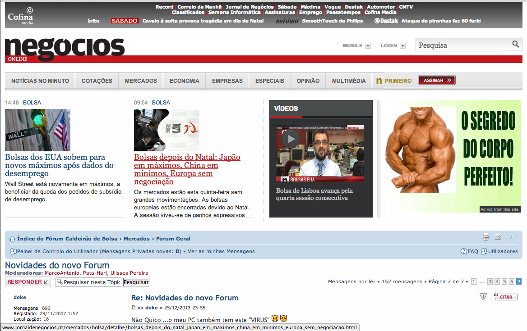Click 'Índice do Fórum Caldeirão de Bolsa' link
527x331 pixels.
pos(67,238)
